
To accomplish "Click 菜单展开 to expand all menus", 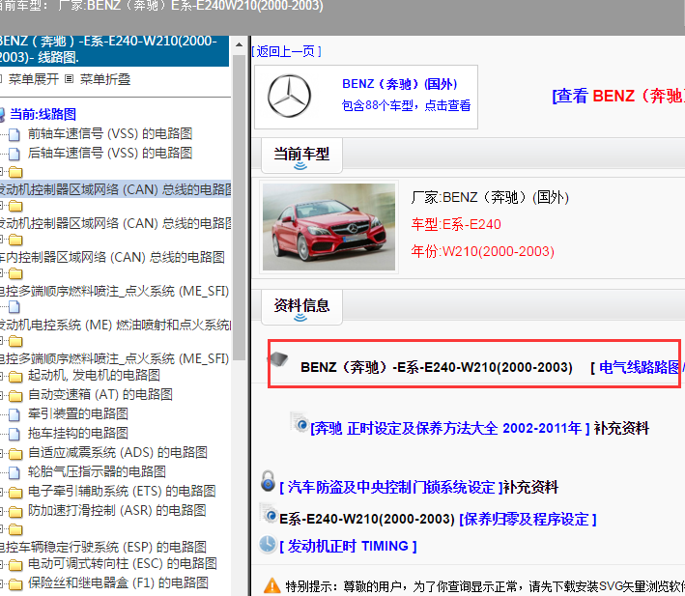I will click(33, 79).
